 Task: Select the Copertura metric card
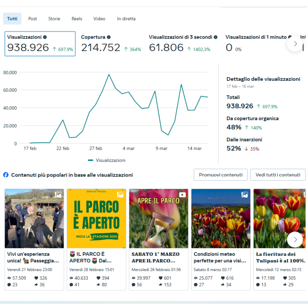click(x=111, y=44)
